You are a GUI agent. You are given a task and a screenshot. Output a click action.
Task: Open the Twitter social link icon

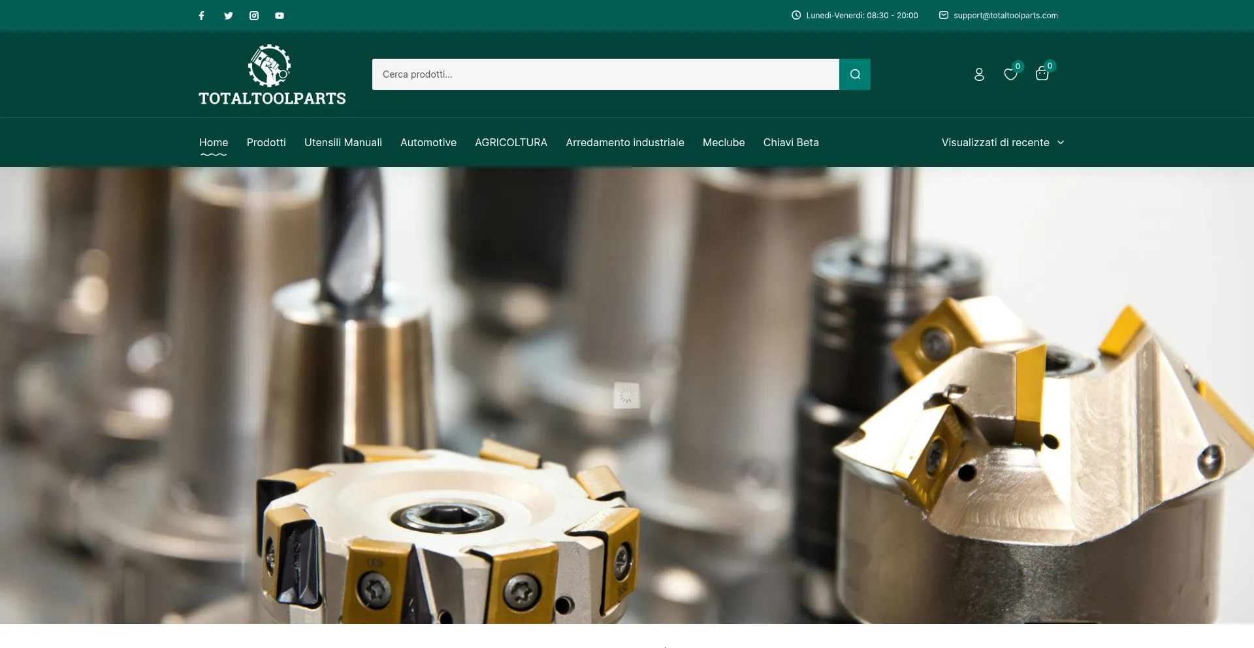(x=228, y=16)
